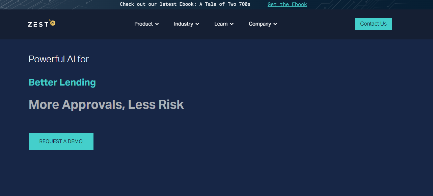The image size is (433, 196).
Task: Expand the Product chevron arrow
Action: pyautogui.click(x=157, y=24)
